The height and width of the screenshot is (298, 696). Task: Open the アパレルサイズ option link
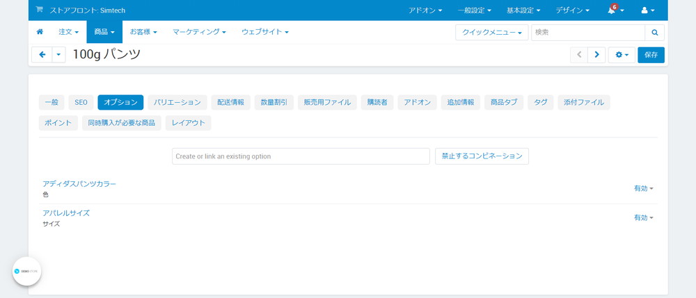(66, 213)
